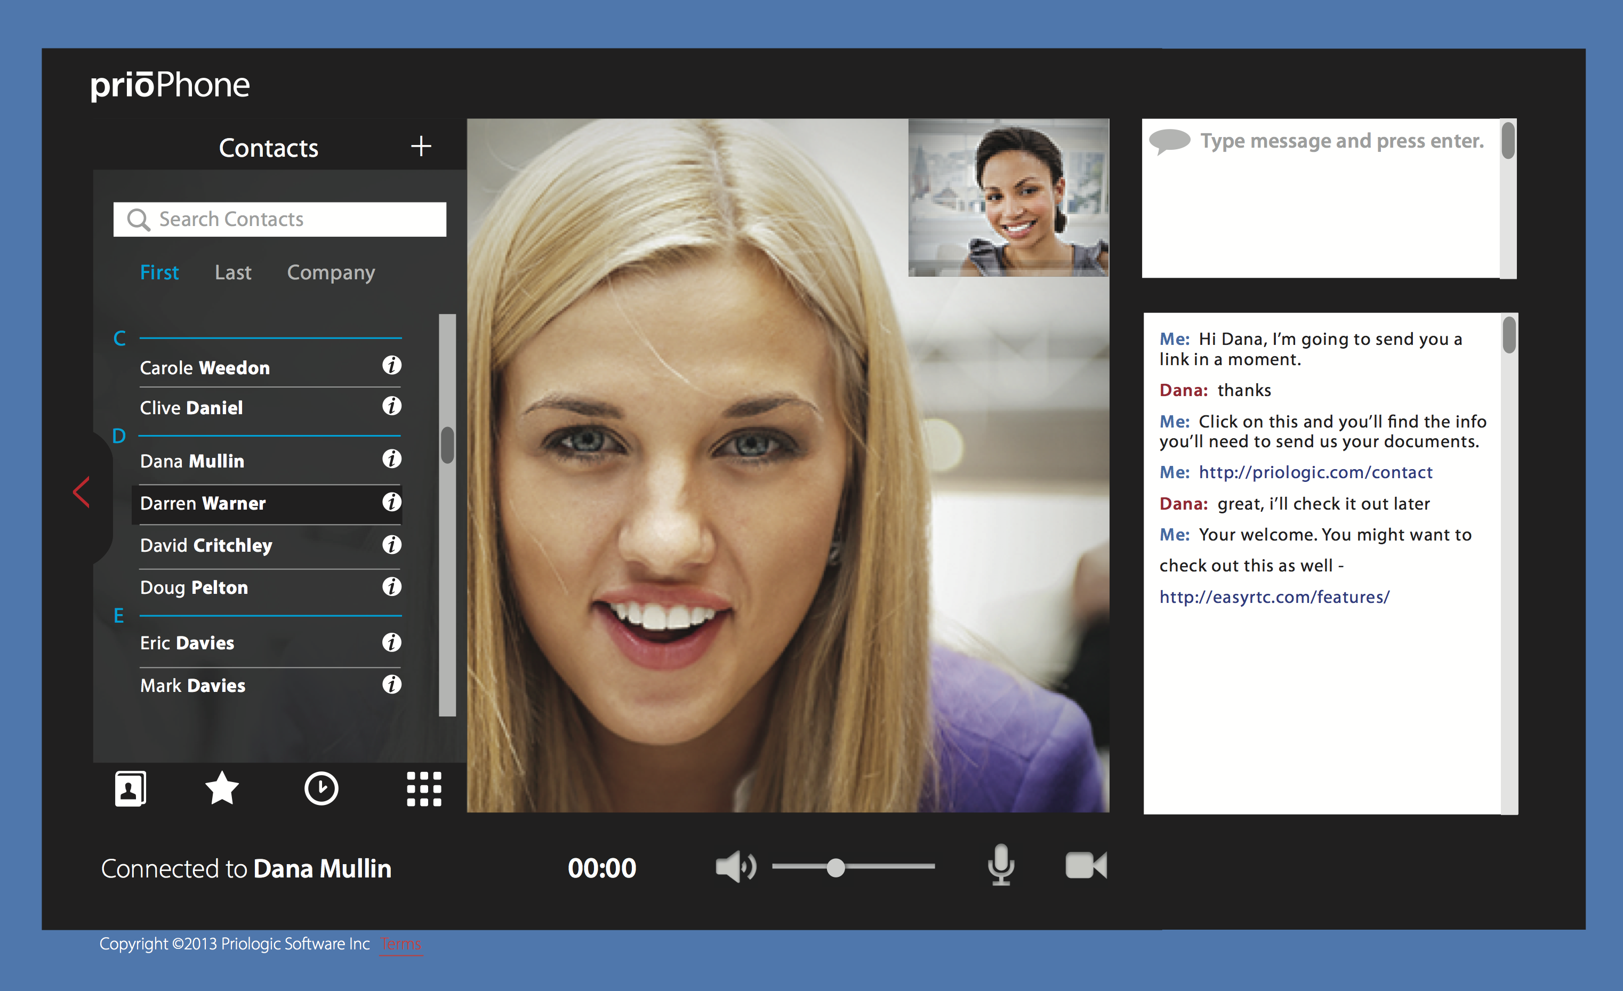Toggle the video camera on/off
The height and width of the screenshot is (991, 1623).
1086,865
